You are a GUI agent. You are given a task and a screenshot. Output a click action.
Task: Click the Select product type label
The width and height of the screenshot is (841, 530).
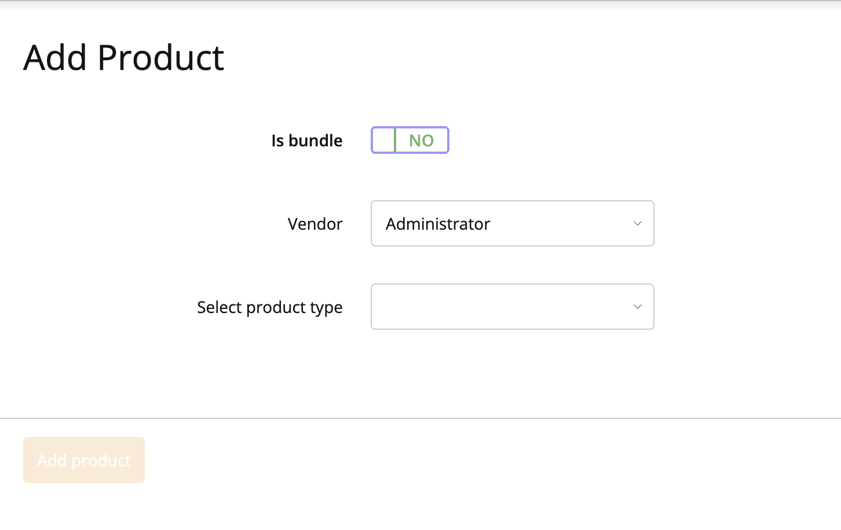(270, 307)
